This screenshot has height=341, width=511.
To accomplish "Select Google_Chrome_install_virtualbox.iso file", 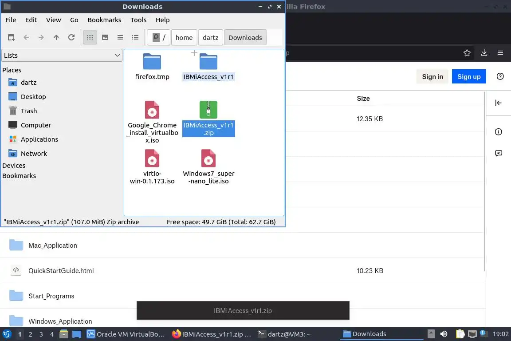I will click(x=152, y=122).
